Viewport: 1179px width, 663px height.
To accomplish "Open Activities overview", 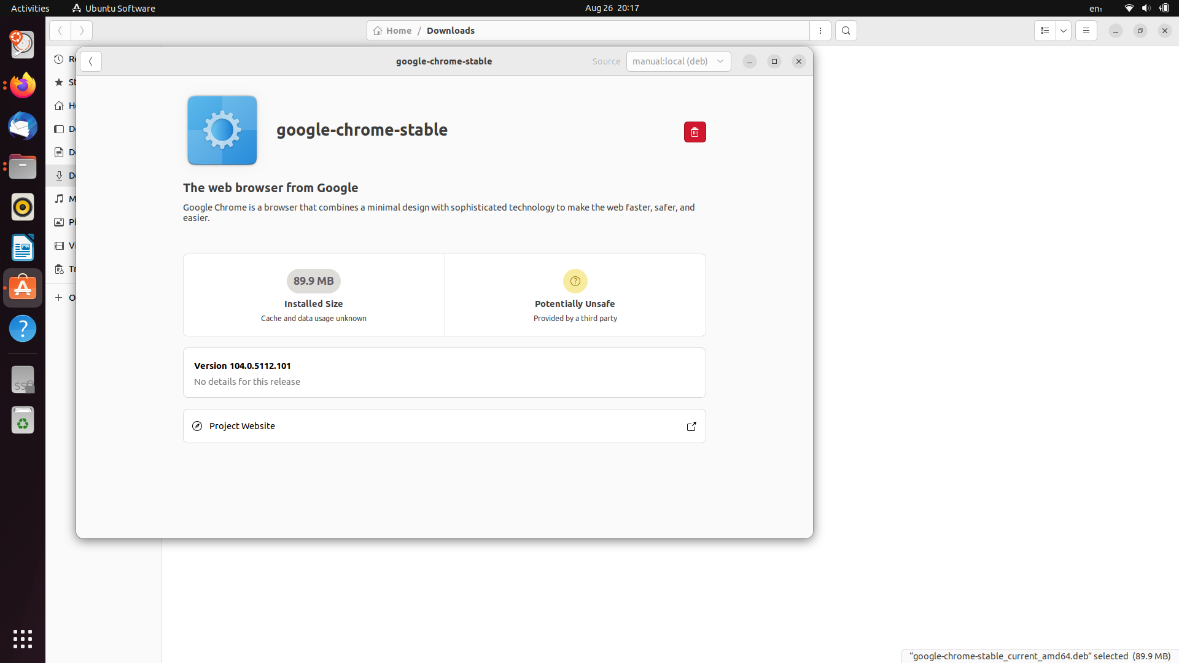I will tap(30, 8).
